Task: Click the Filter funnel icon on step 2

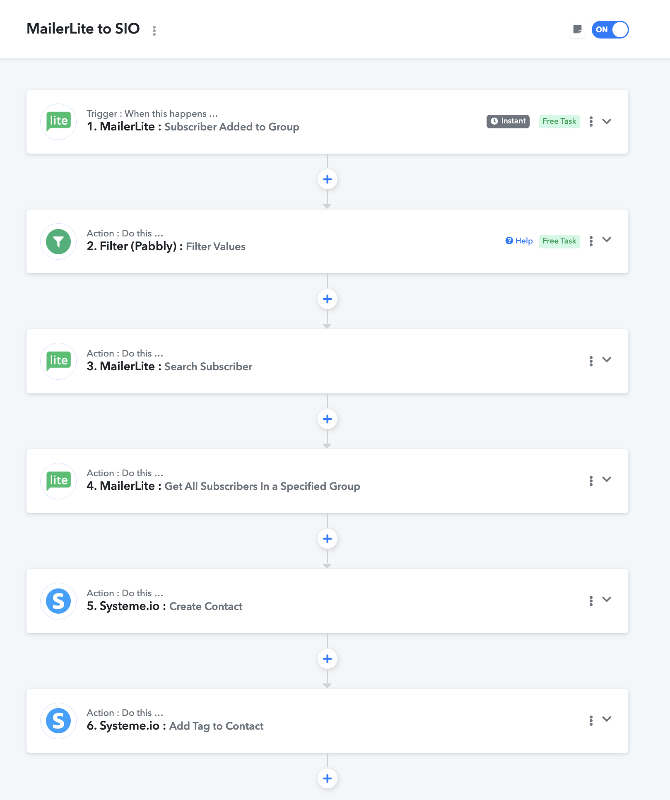Action: 58,241
